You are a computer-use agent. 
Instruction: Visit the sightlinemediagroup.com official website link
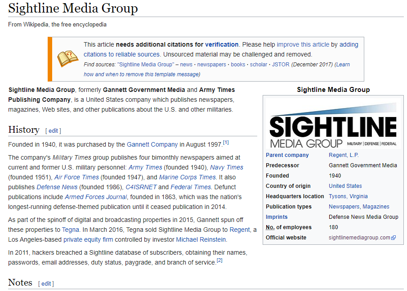359,238
